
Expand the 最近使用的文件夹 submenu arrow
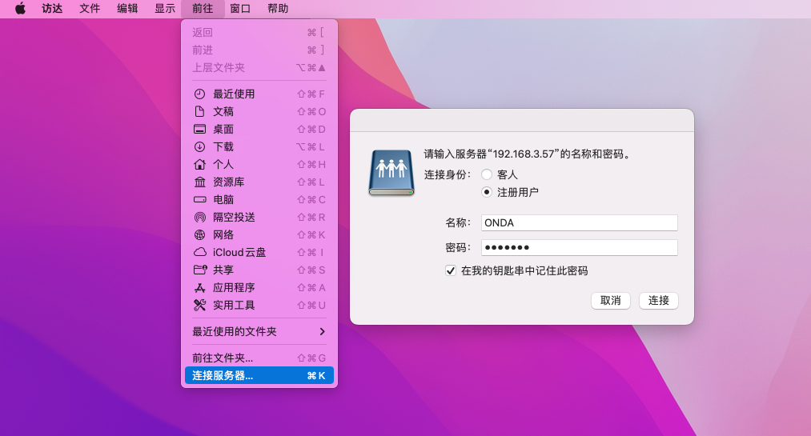pyautogui.click(x=322, y=332)
